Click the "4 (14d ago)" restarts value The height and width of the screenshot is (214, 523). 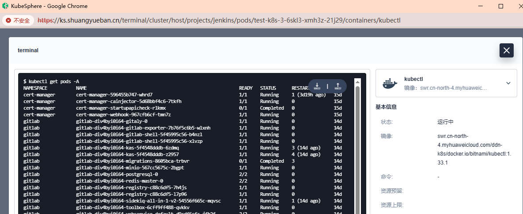(x=306, y=154)
